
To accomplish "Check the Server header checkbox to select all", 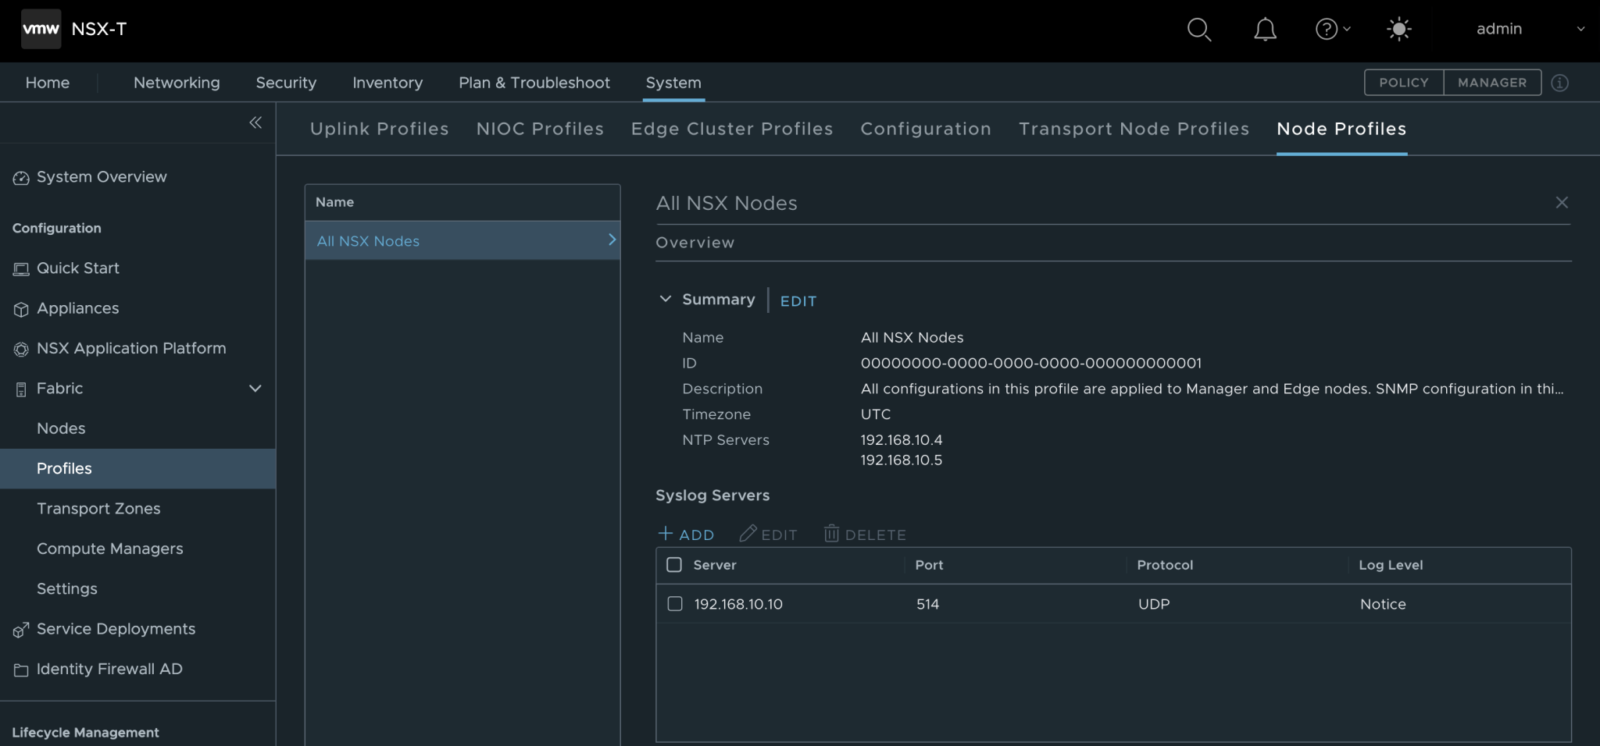I will click(673, 564).
